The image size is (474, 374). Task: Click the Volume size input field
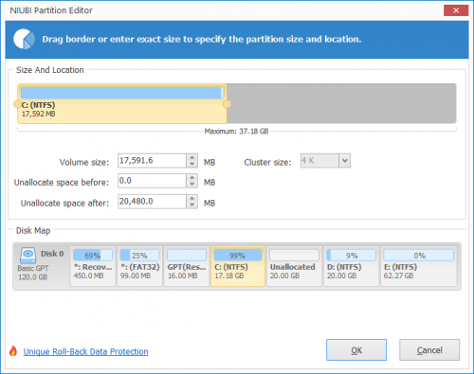click(x=152, y=161)
